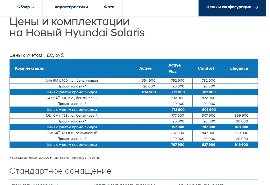Click the 752 900 price cell

point(178,81)
